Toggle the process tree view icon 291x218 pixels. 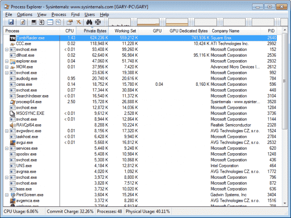pyautogui.click(x=42, y=22)
